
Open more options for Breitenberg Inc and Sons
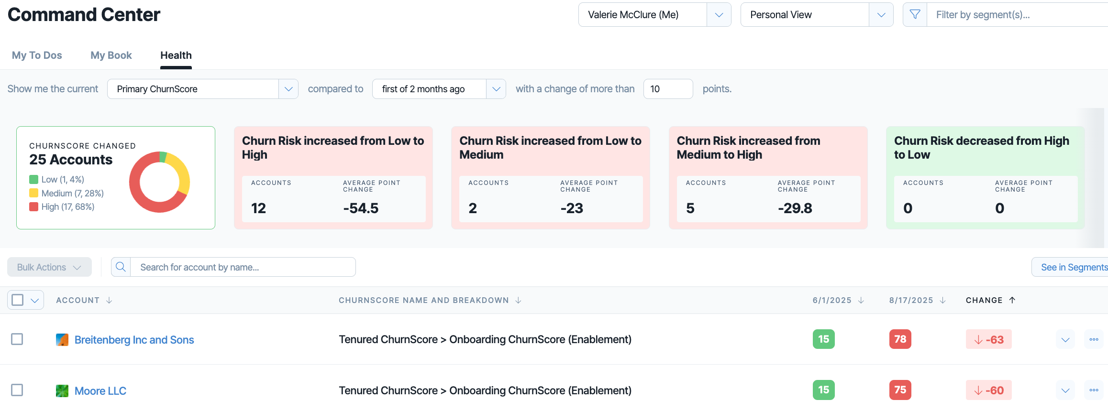1094,339
